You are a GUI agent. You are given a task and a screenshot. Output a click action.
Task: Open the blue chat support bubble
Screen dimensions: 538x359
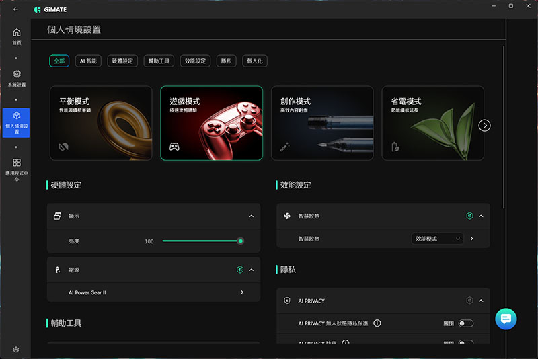[506, 319]
